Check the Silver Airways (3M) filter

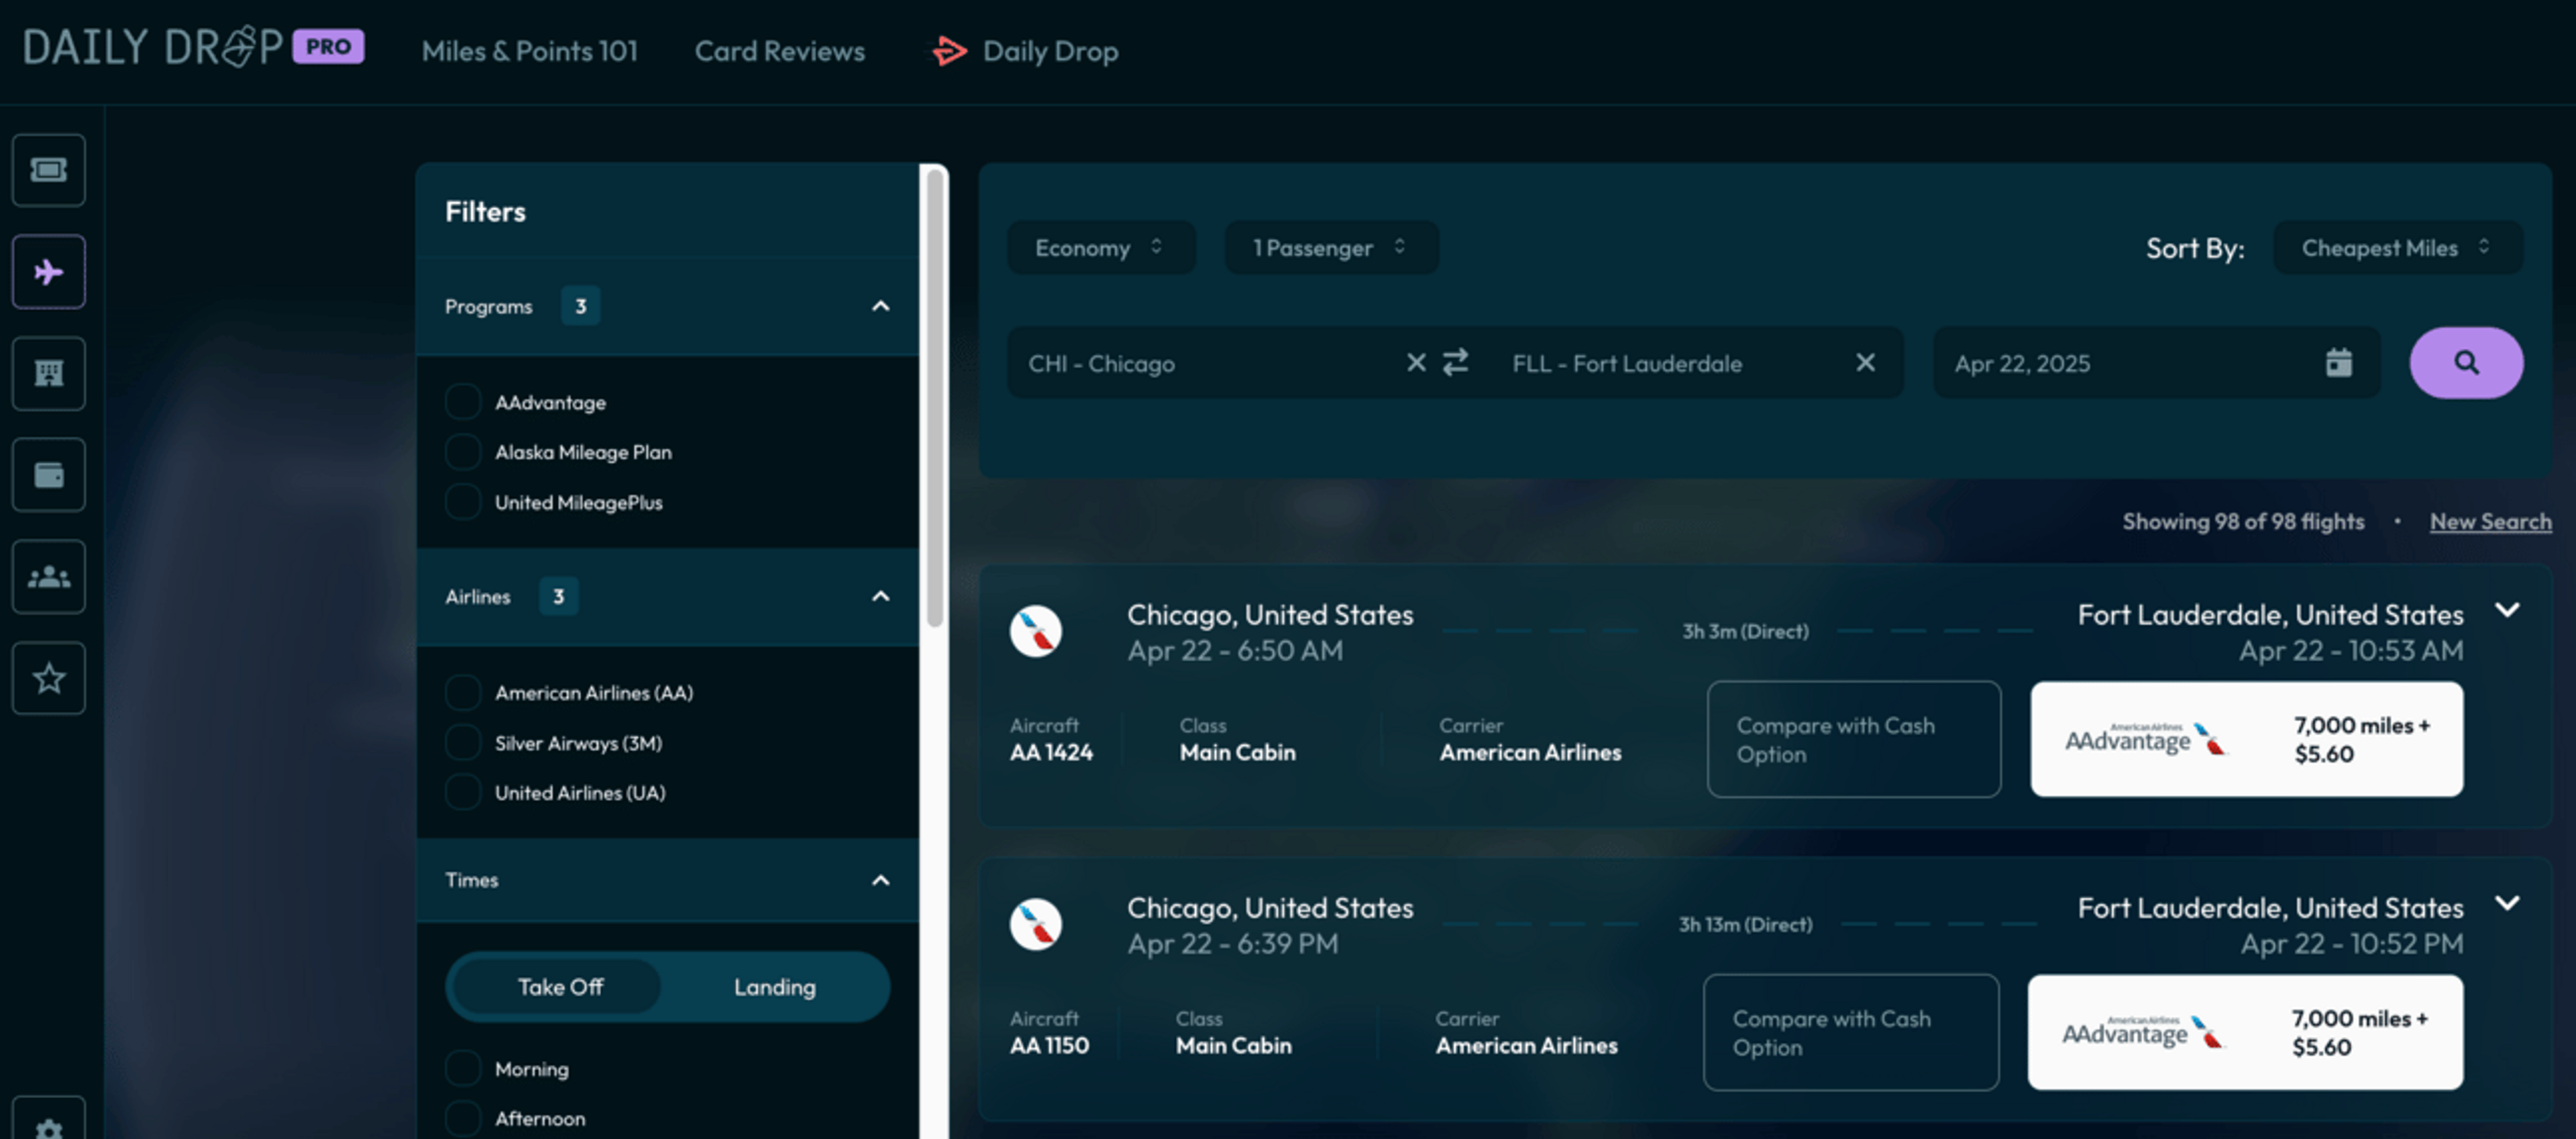coord(463,742)
